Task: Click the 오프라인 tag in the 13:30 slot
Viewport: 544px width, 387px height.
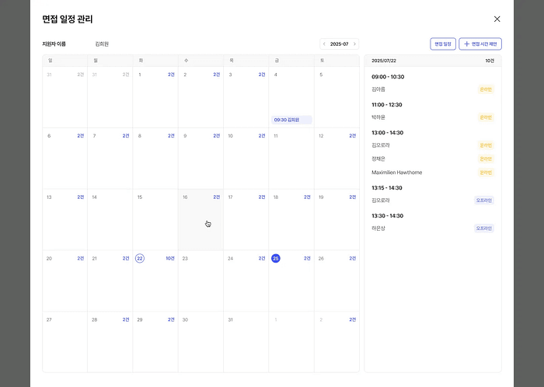Action: click(x=484, y=228)
